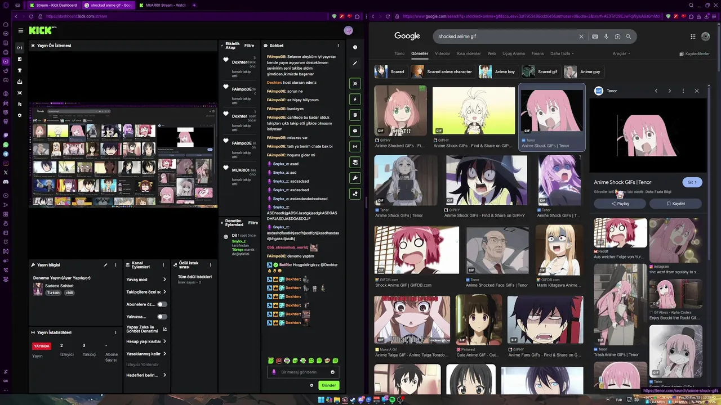Go back in the right browser window
Screen dimensions: 721x405
click(x=373, y=16)
